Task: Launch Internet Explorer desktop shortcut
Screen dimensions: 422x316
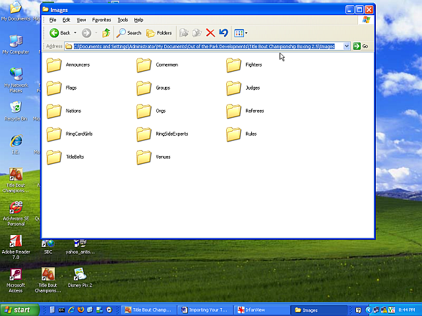Action: tap(16, 144)
